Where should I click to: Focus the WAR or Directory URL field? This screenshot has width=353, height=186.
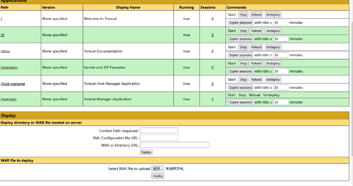(175, 145)
